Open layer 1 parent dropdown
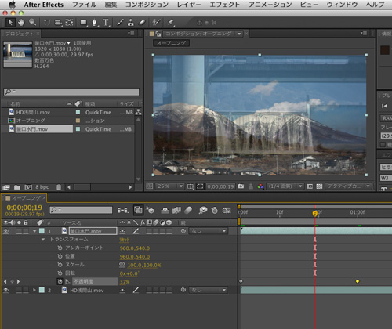 (x=209, y=231)
